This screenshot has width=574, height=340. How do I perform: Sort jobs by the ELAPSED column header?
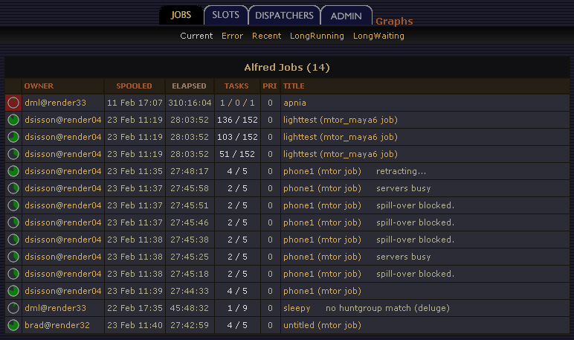189,86
